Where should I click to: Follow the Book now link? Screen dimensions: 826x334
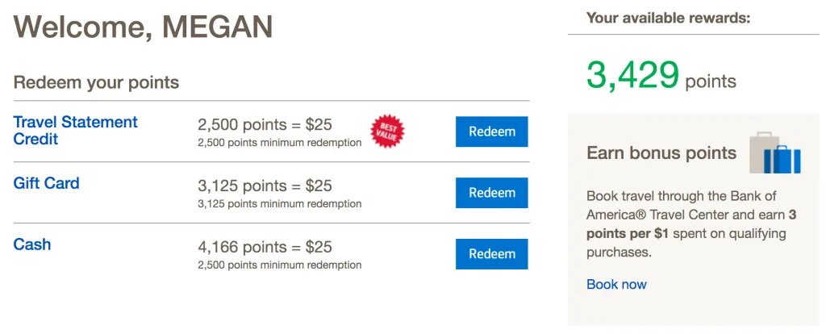pos(616,284)
